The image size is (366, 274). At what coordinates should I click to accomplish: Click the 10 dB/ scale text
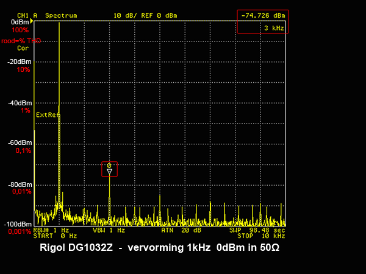point(125,16)
